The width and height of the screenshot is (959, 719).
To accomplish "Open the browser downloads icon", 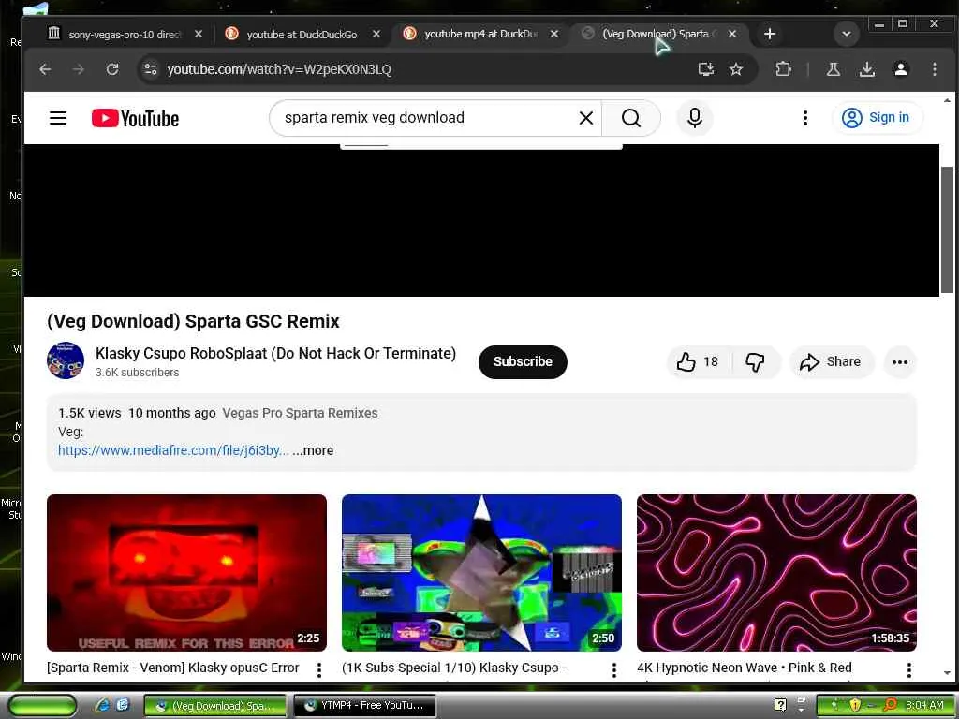I will (x=866, y=69).
